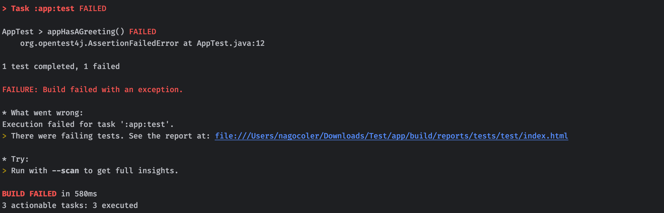664x213 pixels.
Task: Click 'There were failing tests' text
Action: [x=67, y=136]
